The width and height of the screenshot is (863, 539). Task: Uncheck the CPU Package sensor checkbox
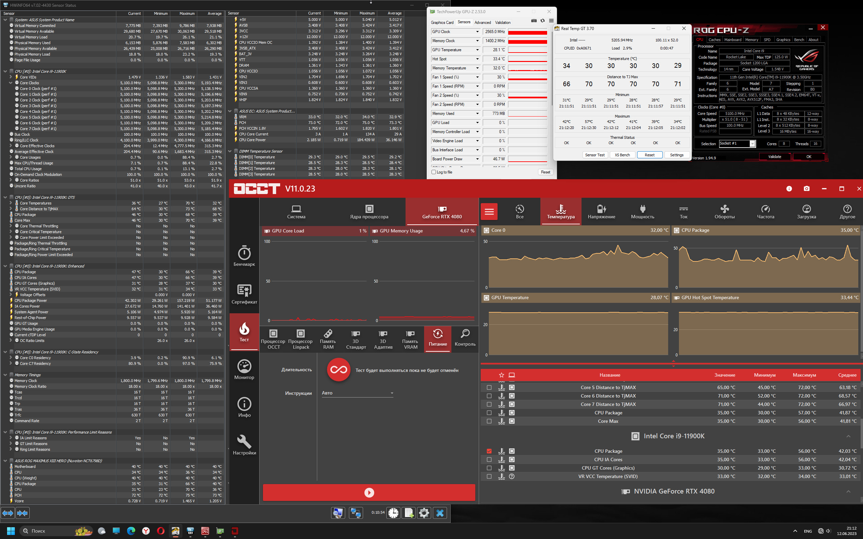489,451
